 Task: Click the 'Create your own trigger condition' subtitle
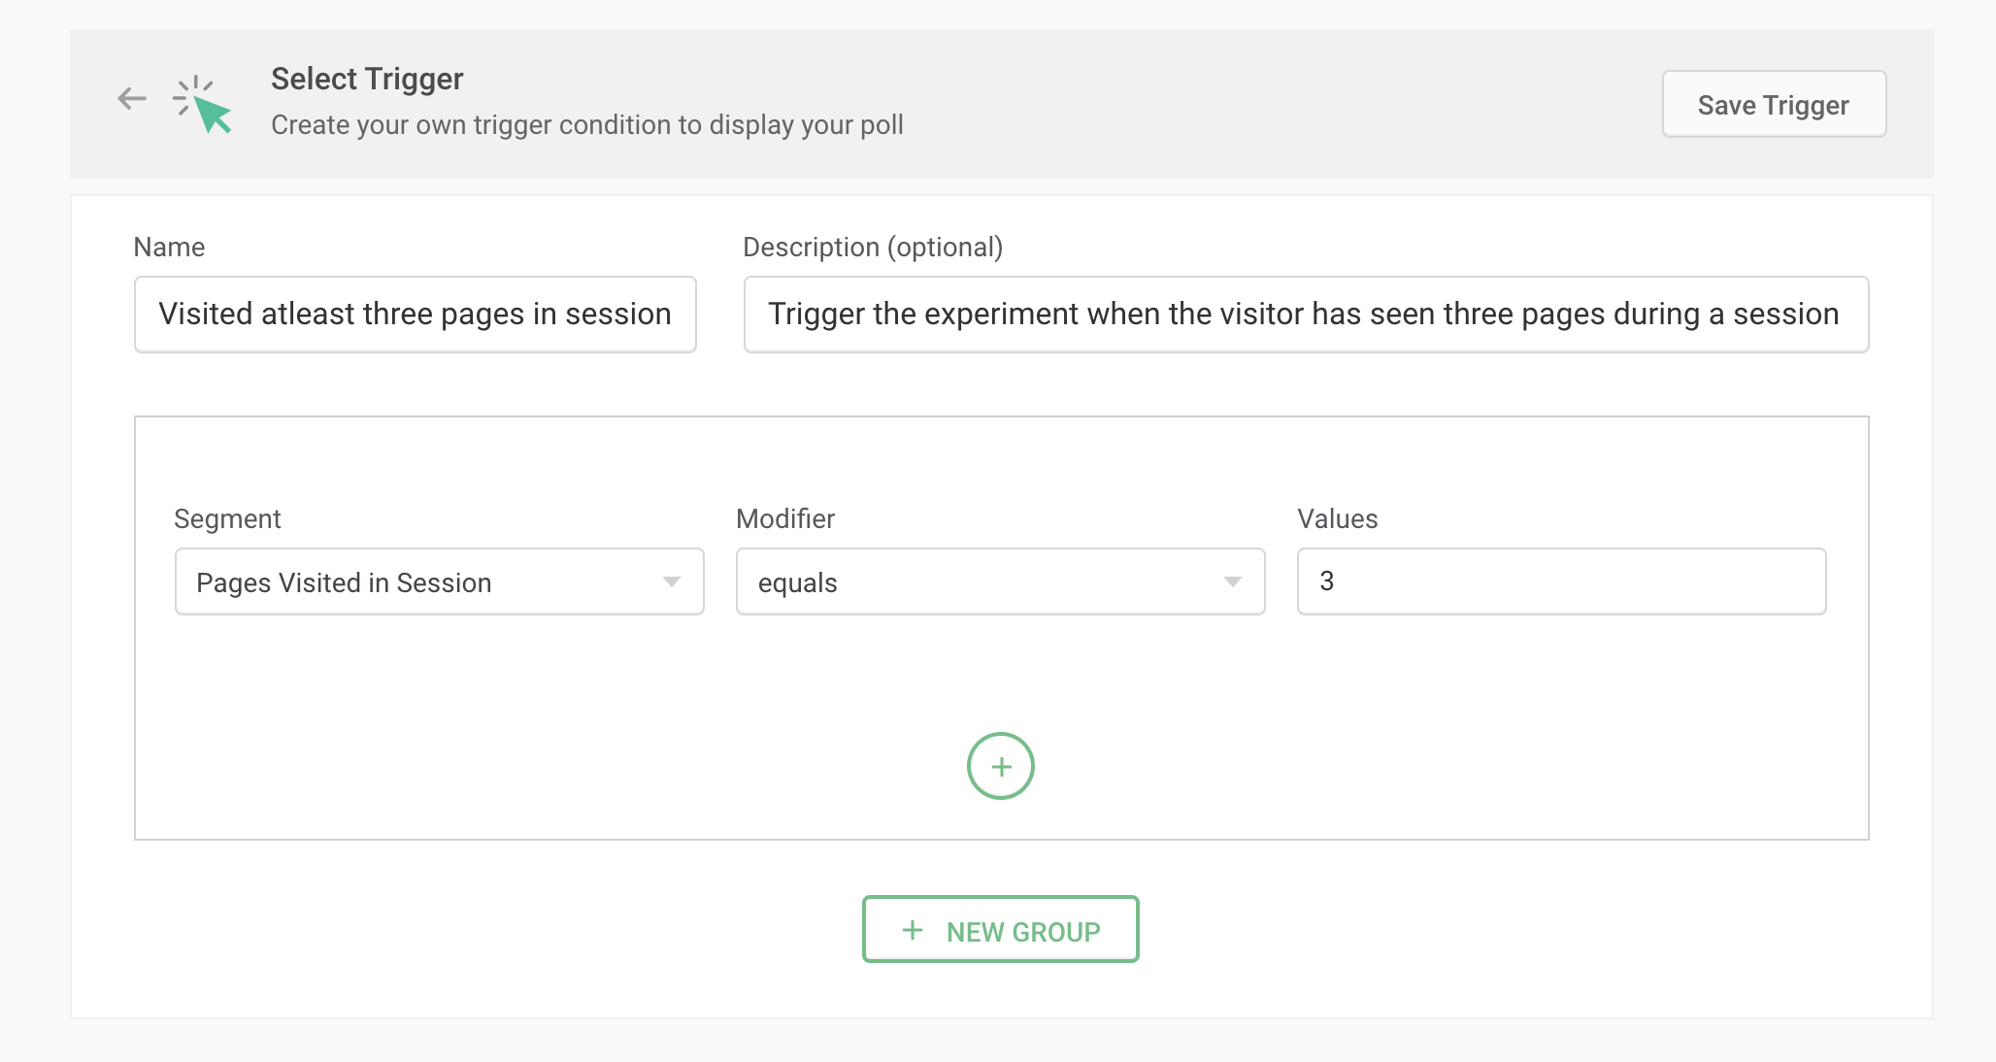(x=586, y=125)
